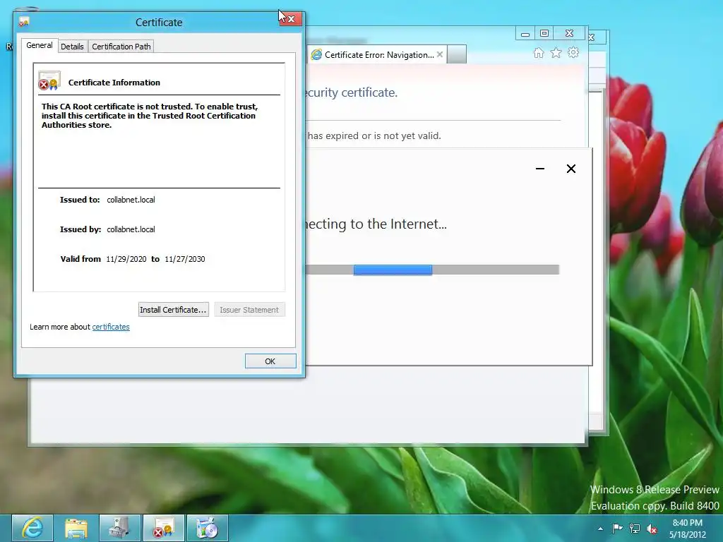Open the certificates help link
This screenshot has width=723, height=542.
(x=111, y=327)
